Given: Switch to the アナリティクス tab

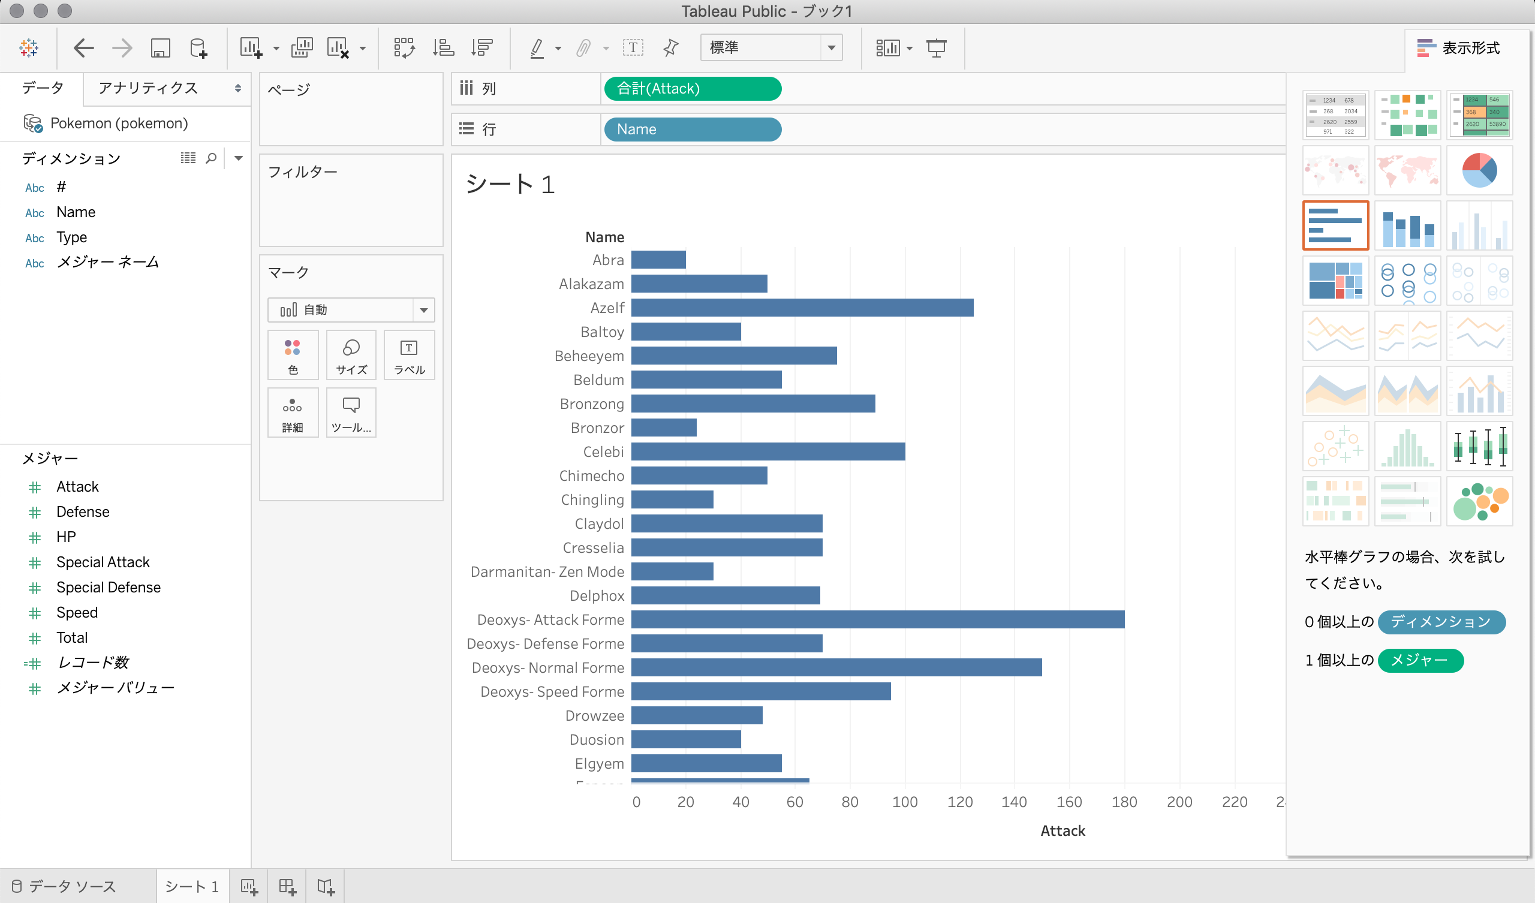Looking at the screenshot, I should tap(149, 88).
